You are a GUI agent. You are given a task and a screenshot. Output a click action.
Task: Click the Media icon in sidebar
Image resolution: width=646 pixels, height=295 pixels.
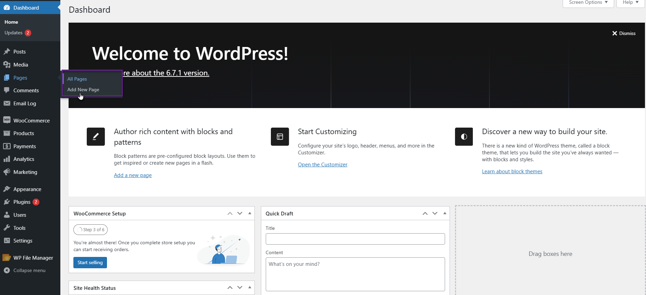point(7,64)
